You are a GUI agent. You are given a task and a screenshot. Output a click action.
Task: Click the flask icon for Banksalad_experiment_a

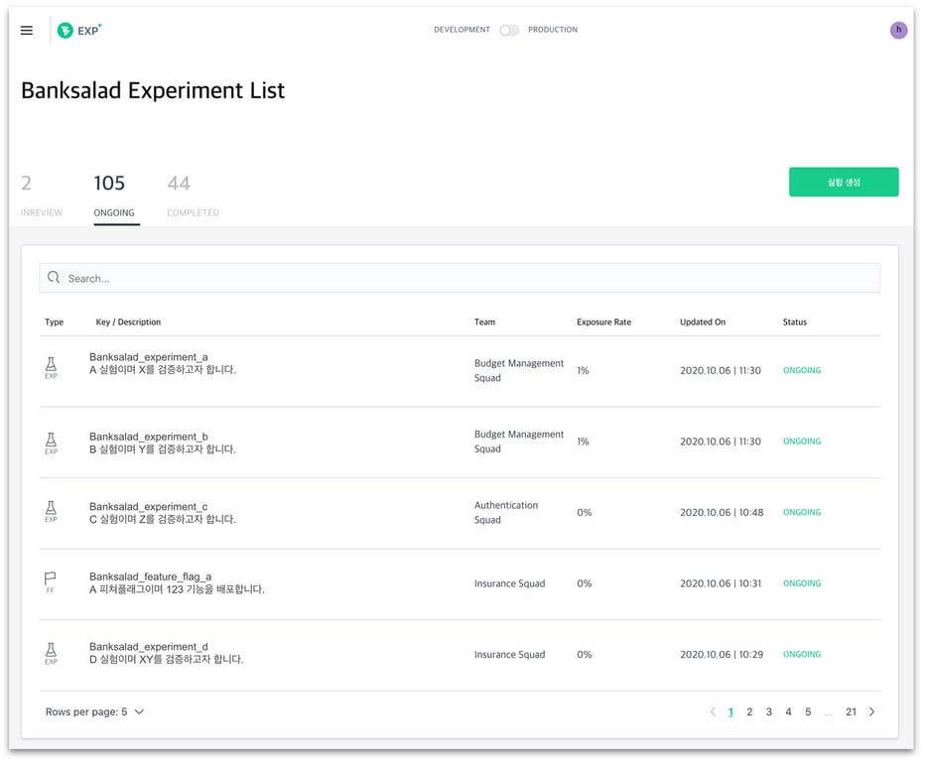tap(51, 368)
